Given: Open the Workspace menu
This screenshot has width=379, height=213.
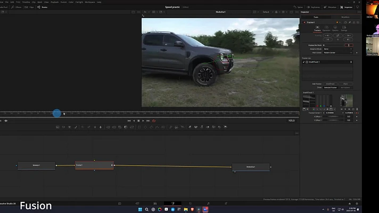Looking at the screenshot, I should click(89, 2).
